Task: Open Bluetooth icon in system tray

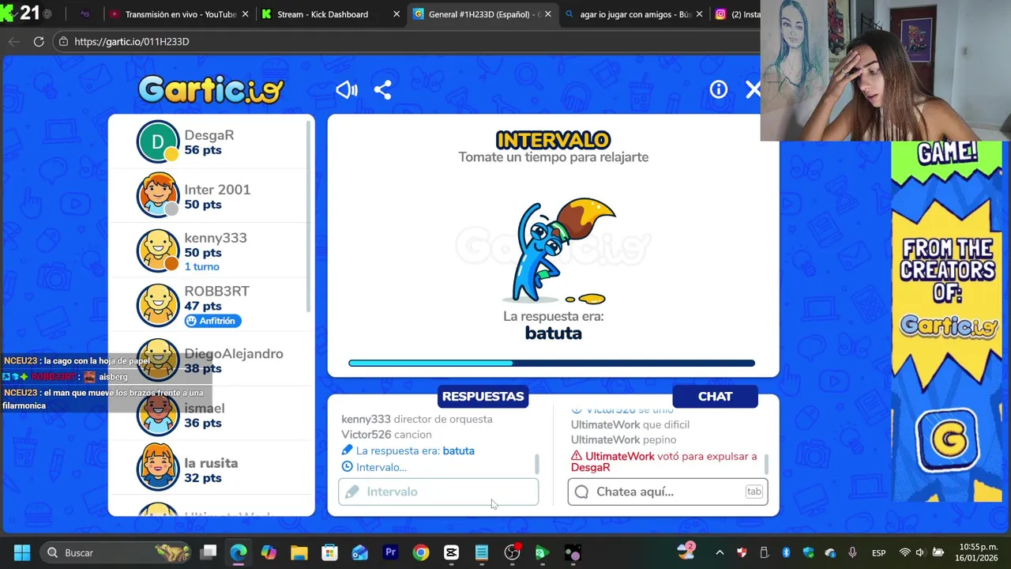Action: tap(786, 552)
